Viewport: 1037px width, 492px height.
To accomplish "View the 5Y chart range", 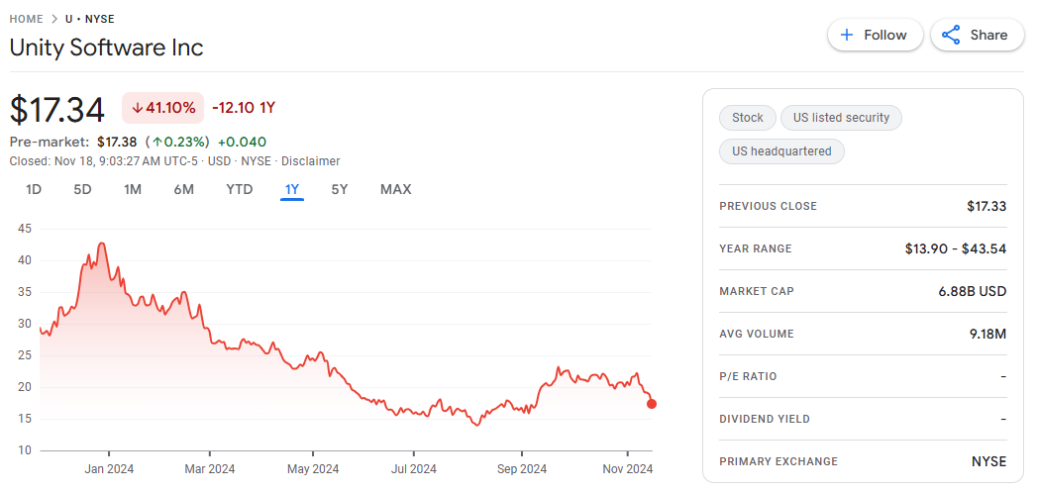I will pyautogui.click(x=340, y=189).
